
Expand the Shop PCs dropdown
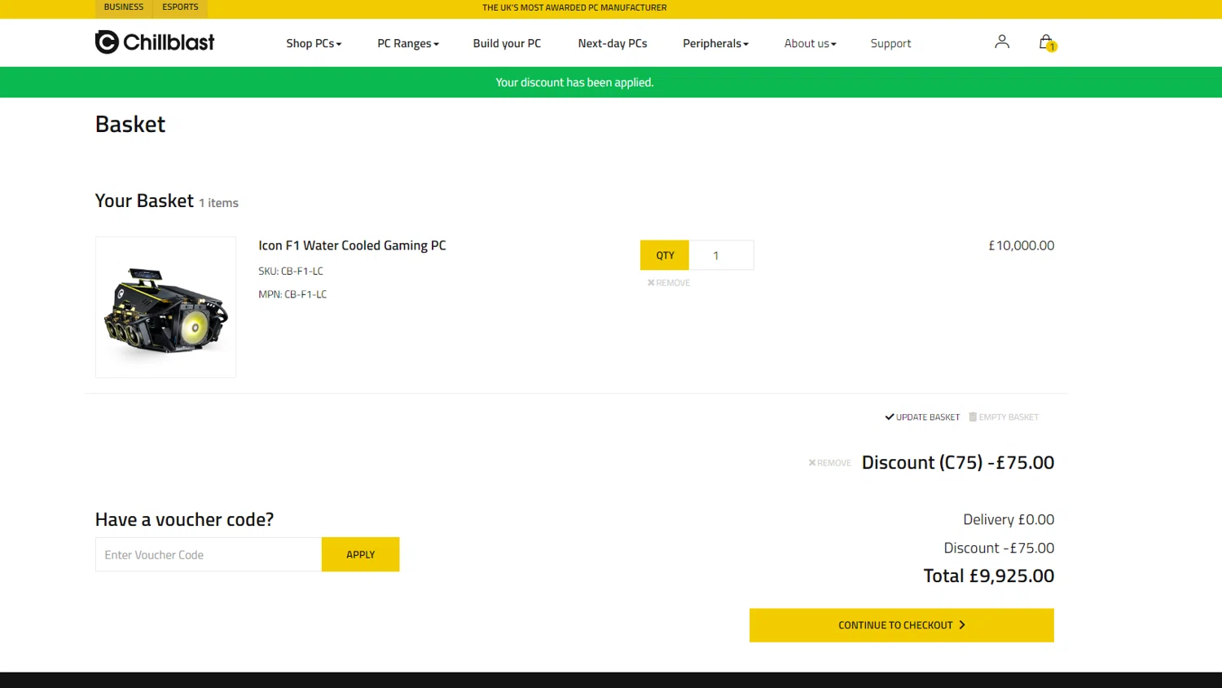314,43
